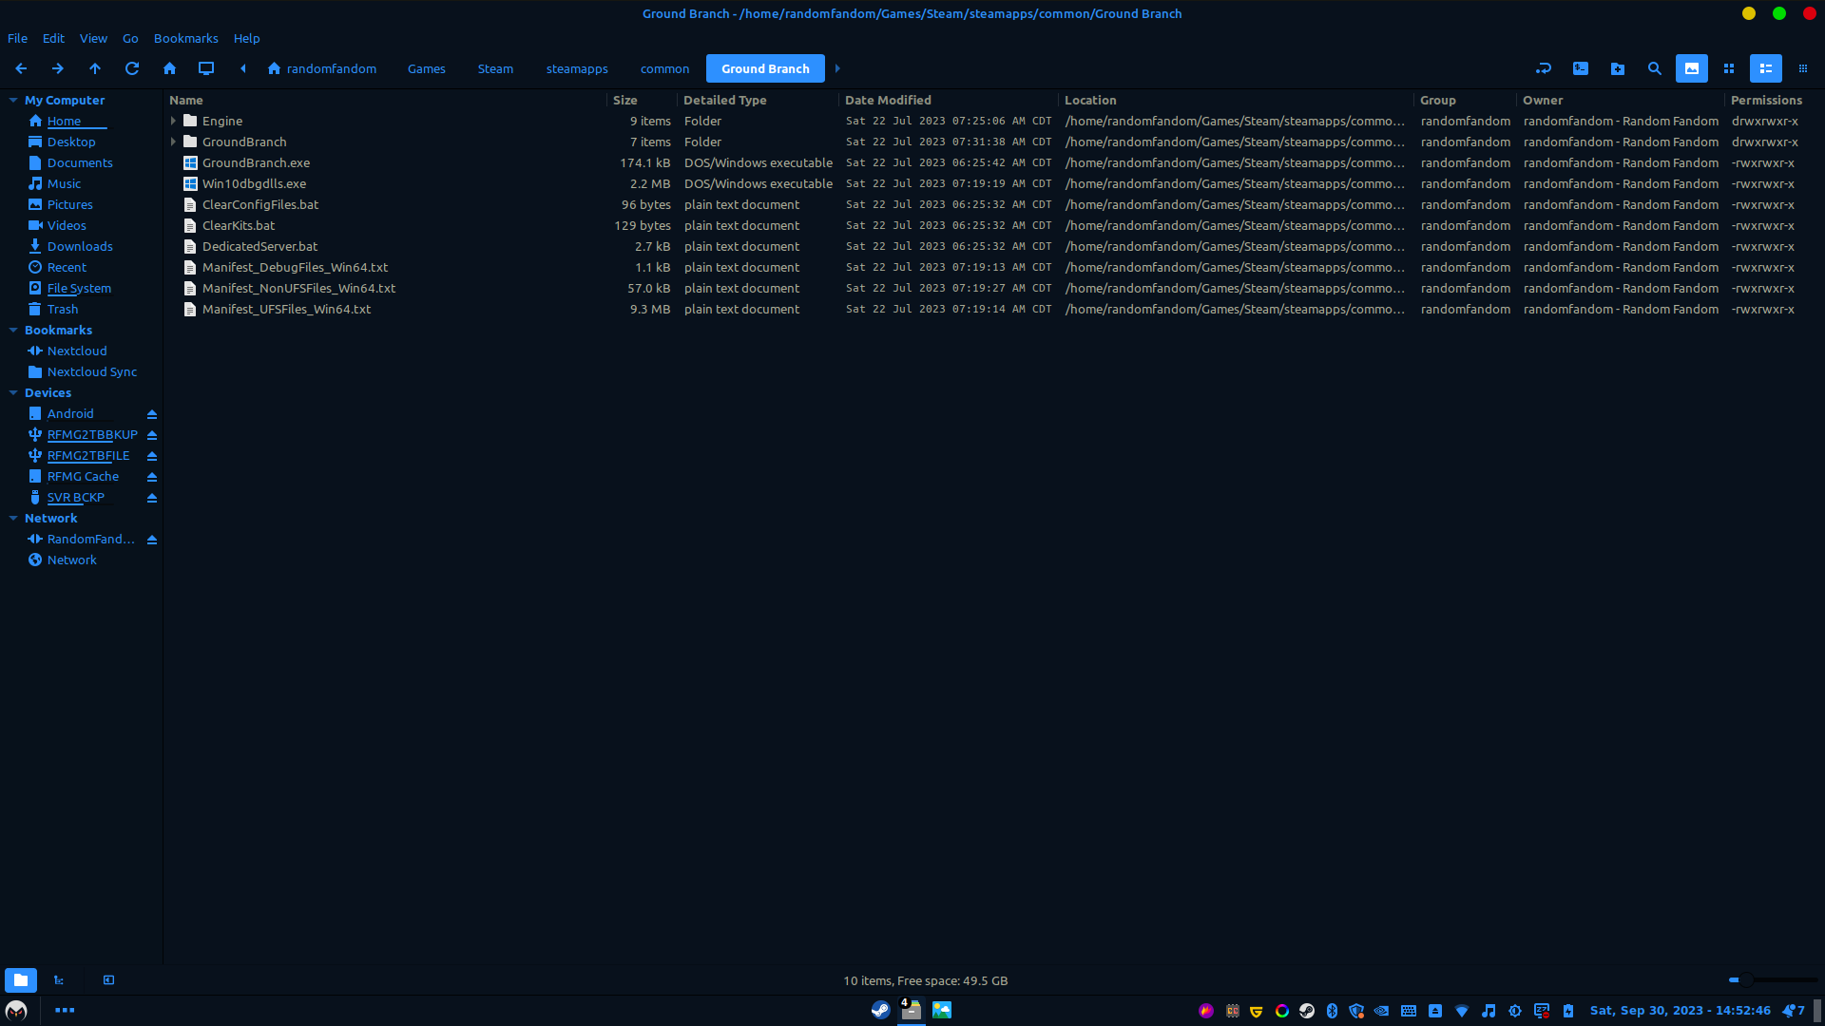
Task: Toggle thumbnail previews button
Action: (x=1692, y=68)
